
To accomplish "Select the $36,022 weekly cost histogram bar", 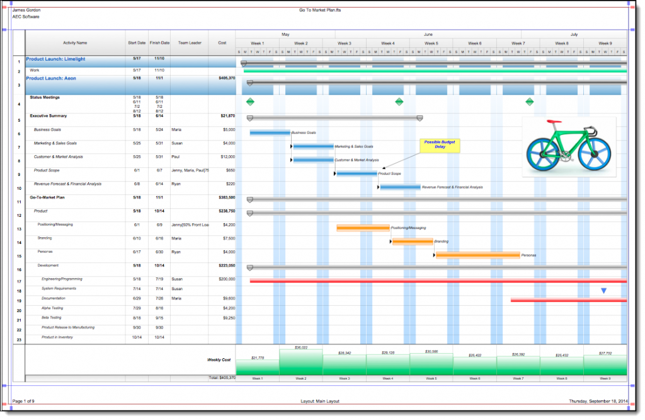I will coord(300,362).
